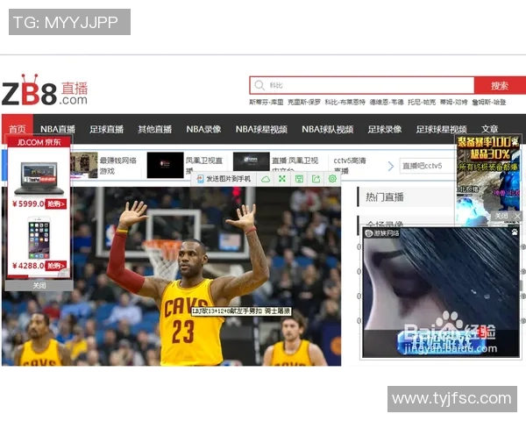Click the fullscreen expand icon on image toolbar
This screenshot has height=421, width=526.
point(282,179)
